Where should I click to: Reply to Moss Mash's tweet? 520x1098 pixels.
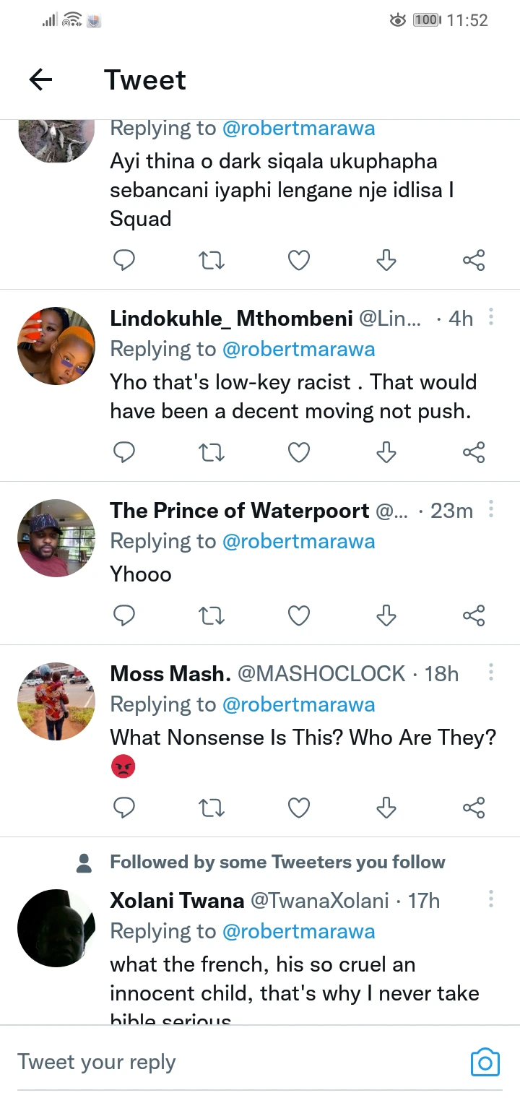click(x=124, y=808)
